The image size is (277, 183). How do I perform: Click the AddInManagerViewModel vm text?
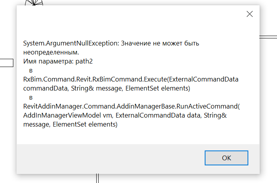coord(68,116)
